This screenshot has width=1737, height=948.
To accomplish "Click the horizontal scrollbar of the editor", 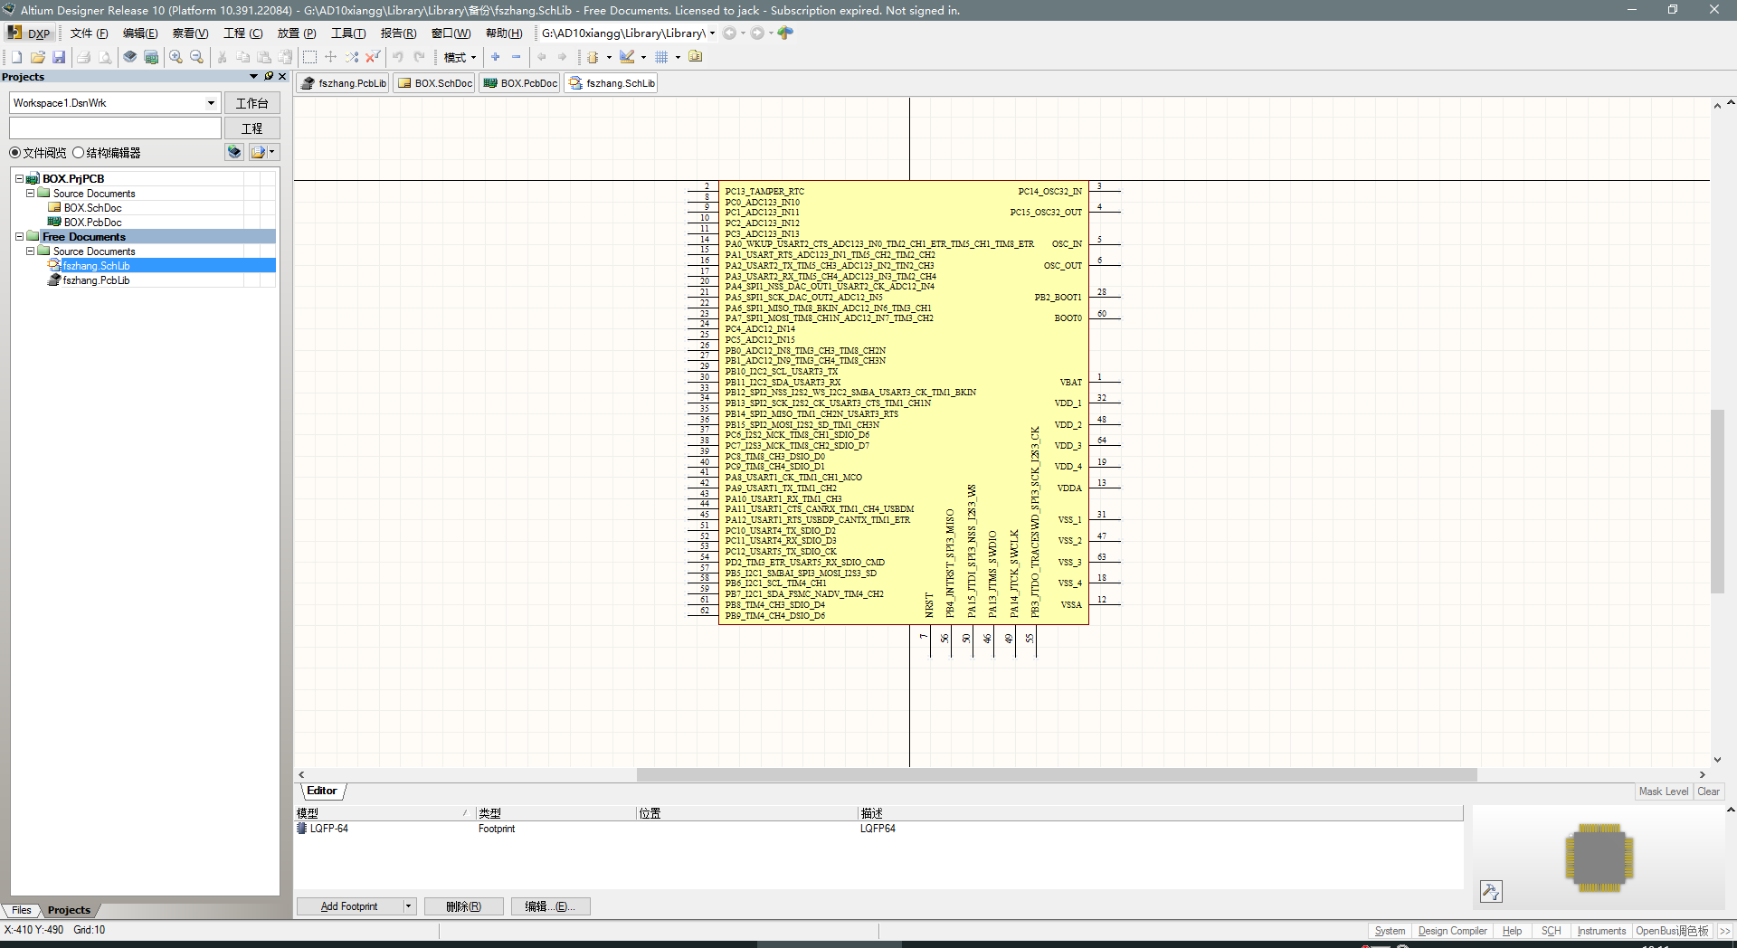I will pyautogui.click(x=1056, y=774).
